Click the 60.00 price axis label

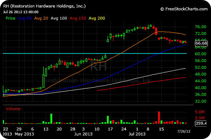click(x=201, y=54)
